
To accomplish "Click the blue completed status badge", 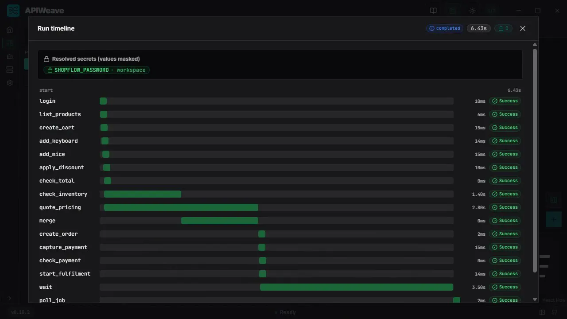I will [445, 28].
